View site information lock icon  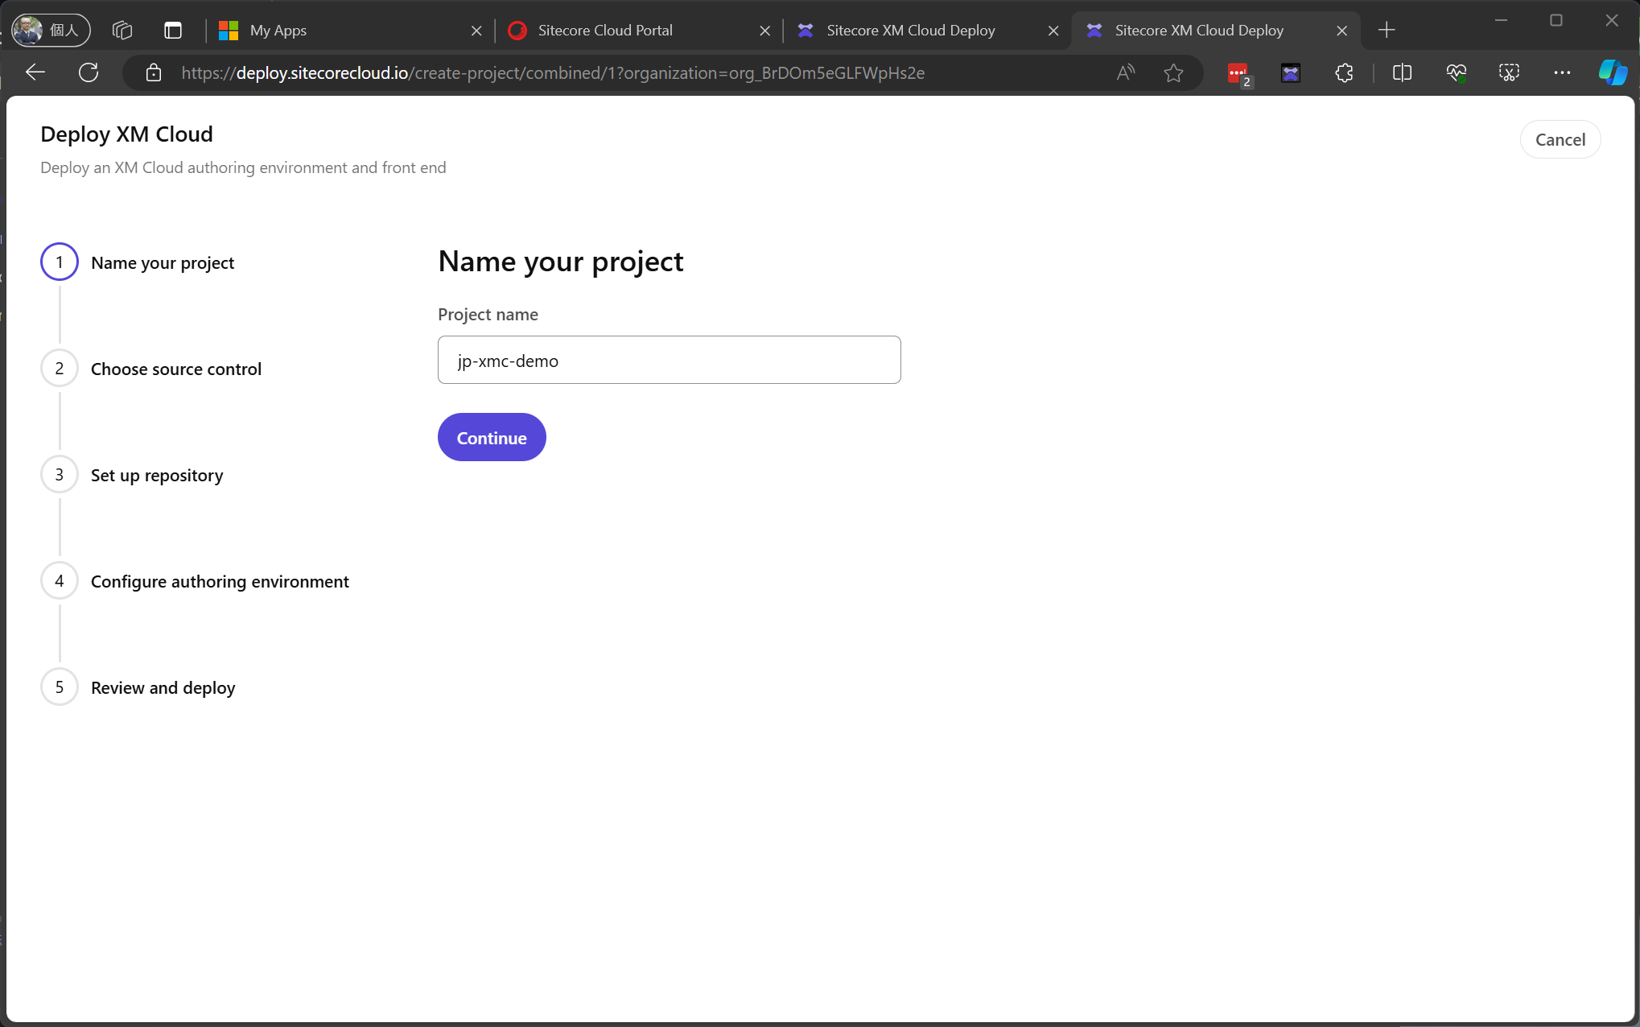(154, 73)
